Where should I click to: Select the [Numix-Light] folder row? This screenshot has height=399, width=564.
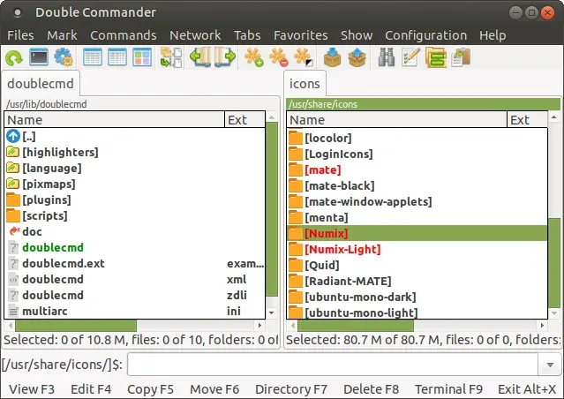(417, 249)
